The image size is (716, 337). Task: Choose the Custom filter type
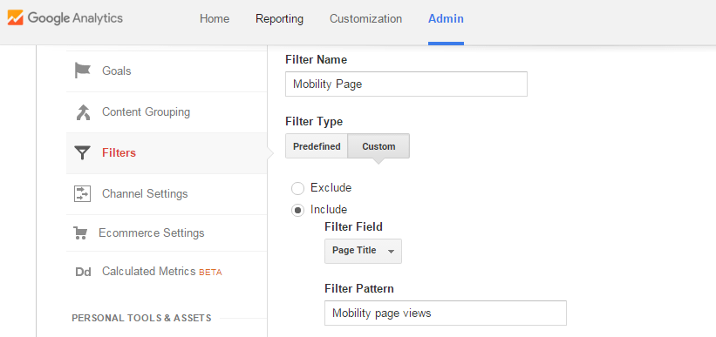(378, 146)
